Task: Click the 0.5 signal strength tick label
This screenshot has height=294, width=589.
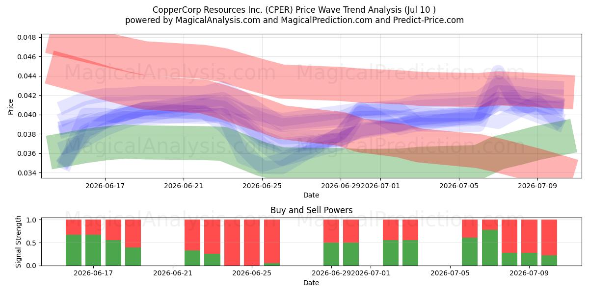Action: pos(31,243)
